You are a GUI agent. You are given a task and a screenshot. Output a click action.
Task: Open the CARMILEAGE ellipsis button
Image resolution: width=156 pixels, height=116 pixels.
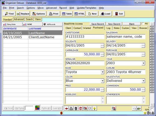[x=102, y=54]
